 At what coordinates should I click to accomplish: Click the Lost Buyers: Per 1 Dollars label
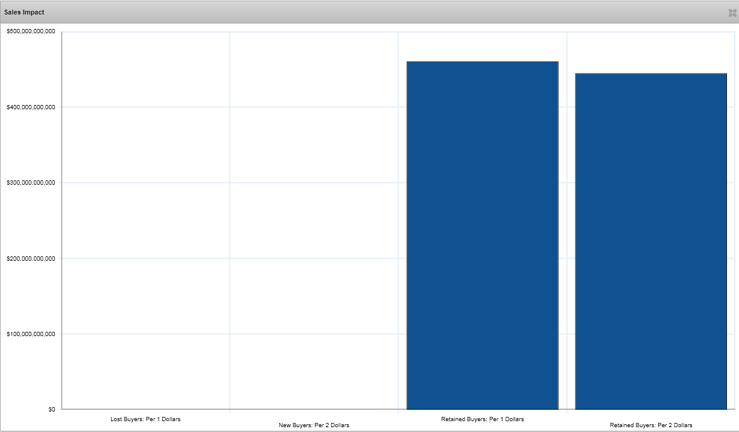(x=145, y=419)
